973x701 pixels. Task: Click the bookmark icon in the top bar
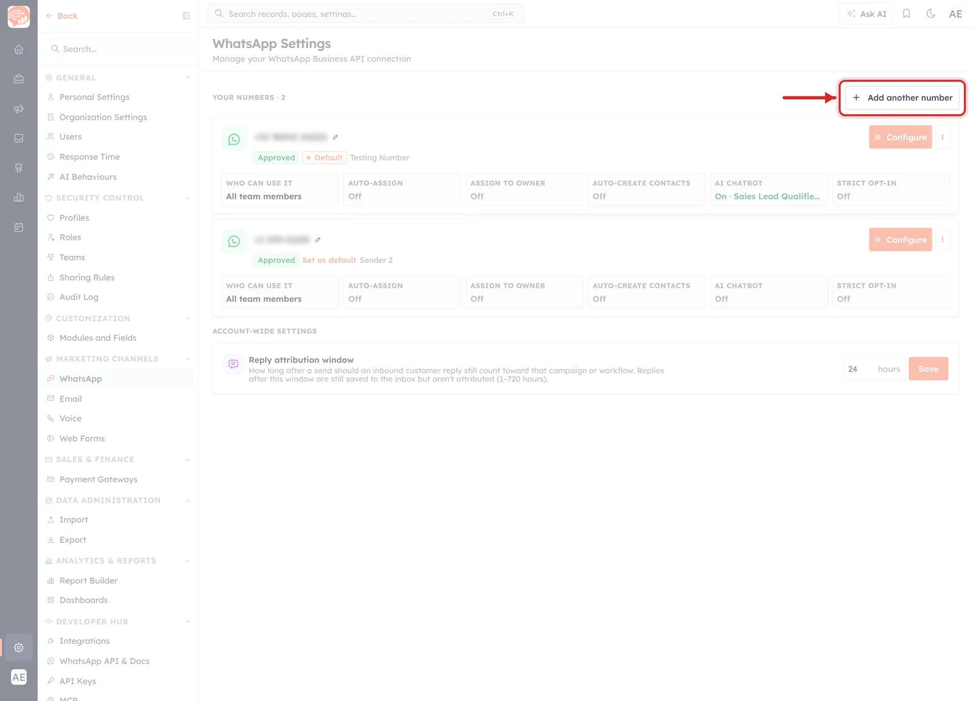coord(906,13)
